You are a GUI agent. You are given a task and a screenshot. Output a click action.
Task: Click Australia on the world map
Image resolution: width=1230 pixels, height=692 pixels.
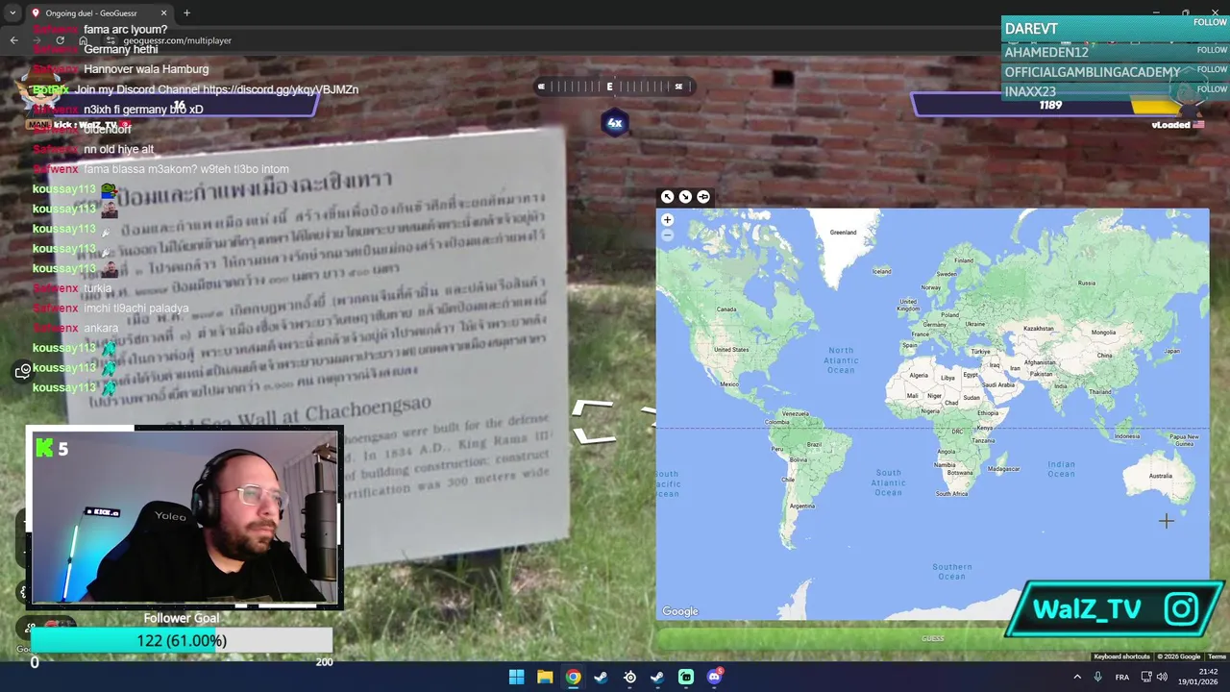1160,476
